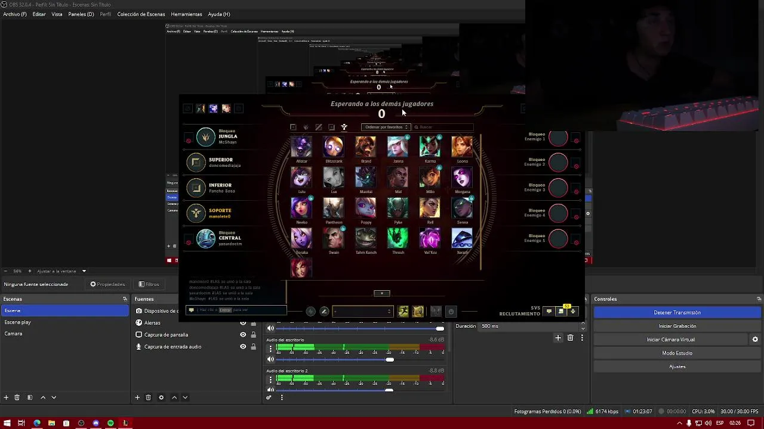Toggle lock on Captura de pantalla source

(x=253, y=335)
